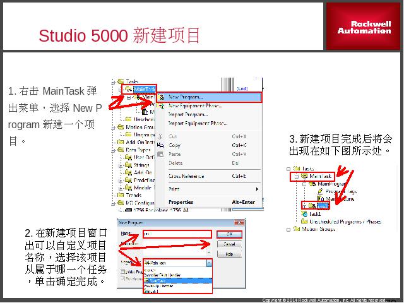404x303 pixels.
Task: Click the New Equipment Phase icon
Action: [161, 105]
